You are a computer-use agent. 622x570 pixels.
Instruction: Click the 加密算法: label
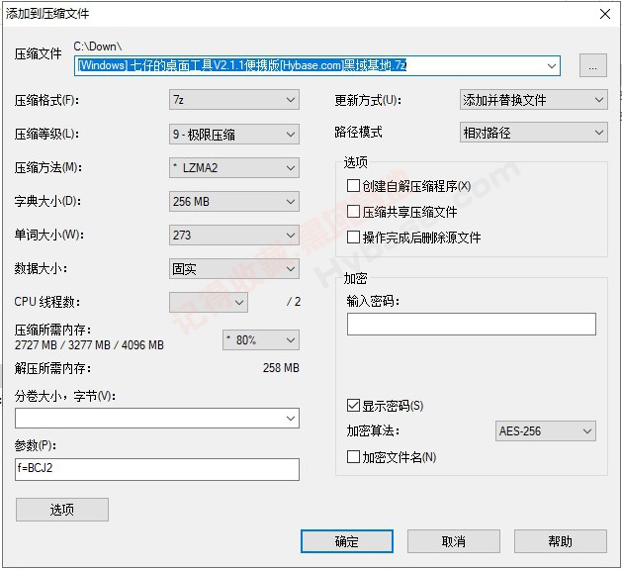click(373, 430)
